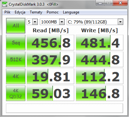Select the 4K QD32 write result 146.8
This screenshot has width=129, height=117.
coord(100,93)
